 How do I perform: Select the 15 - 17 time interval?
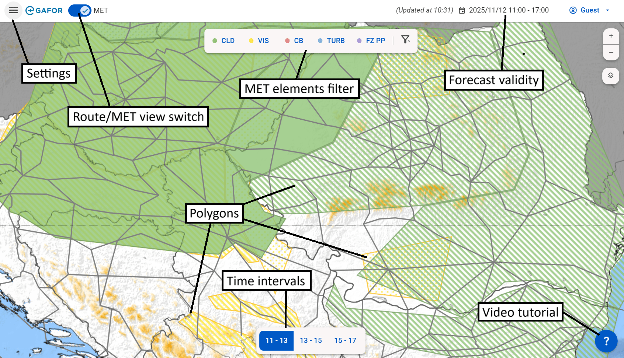tap(345, 340)
